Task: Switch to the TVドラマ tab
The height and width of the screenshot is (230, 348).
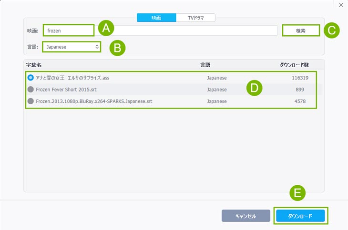Action: 195,18
